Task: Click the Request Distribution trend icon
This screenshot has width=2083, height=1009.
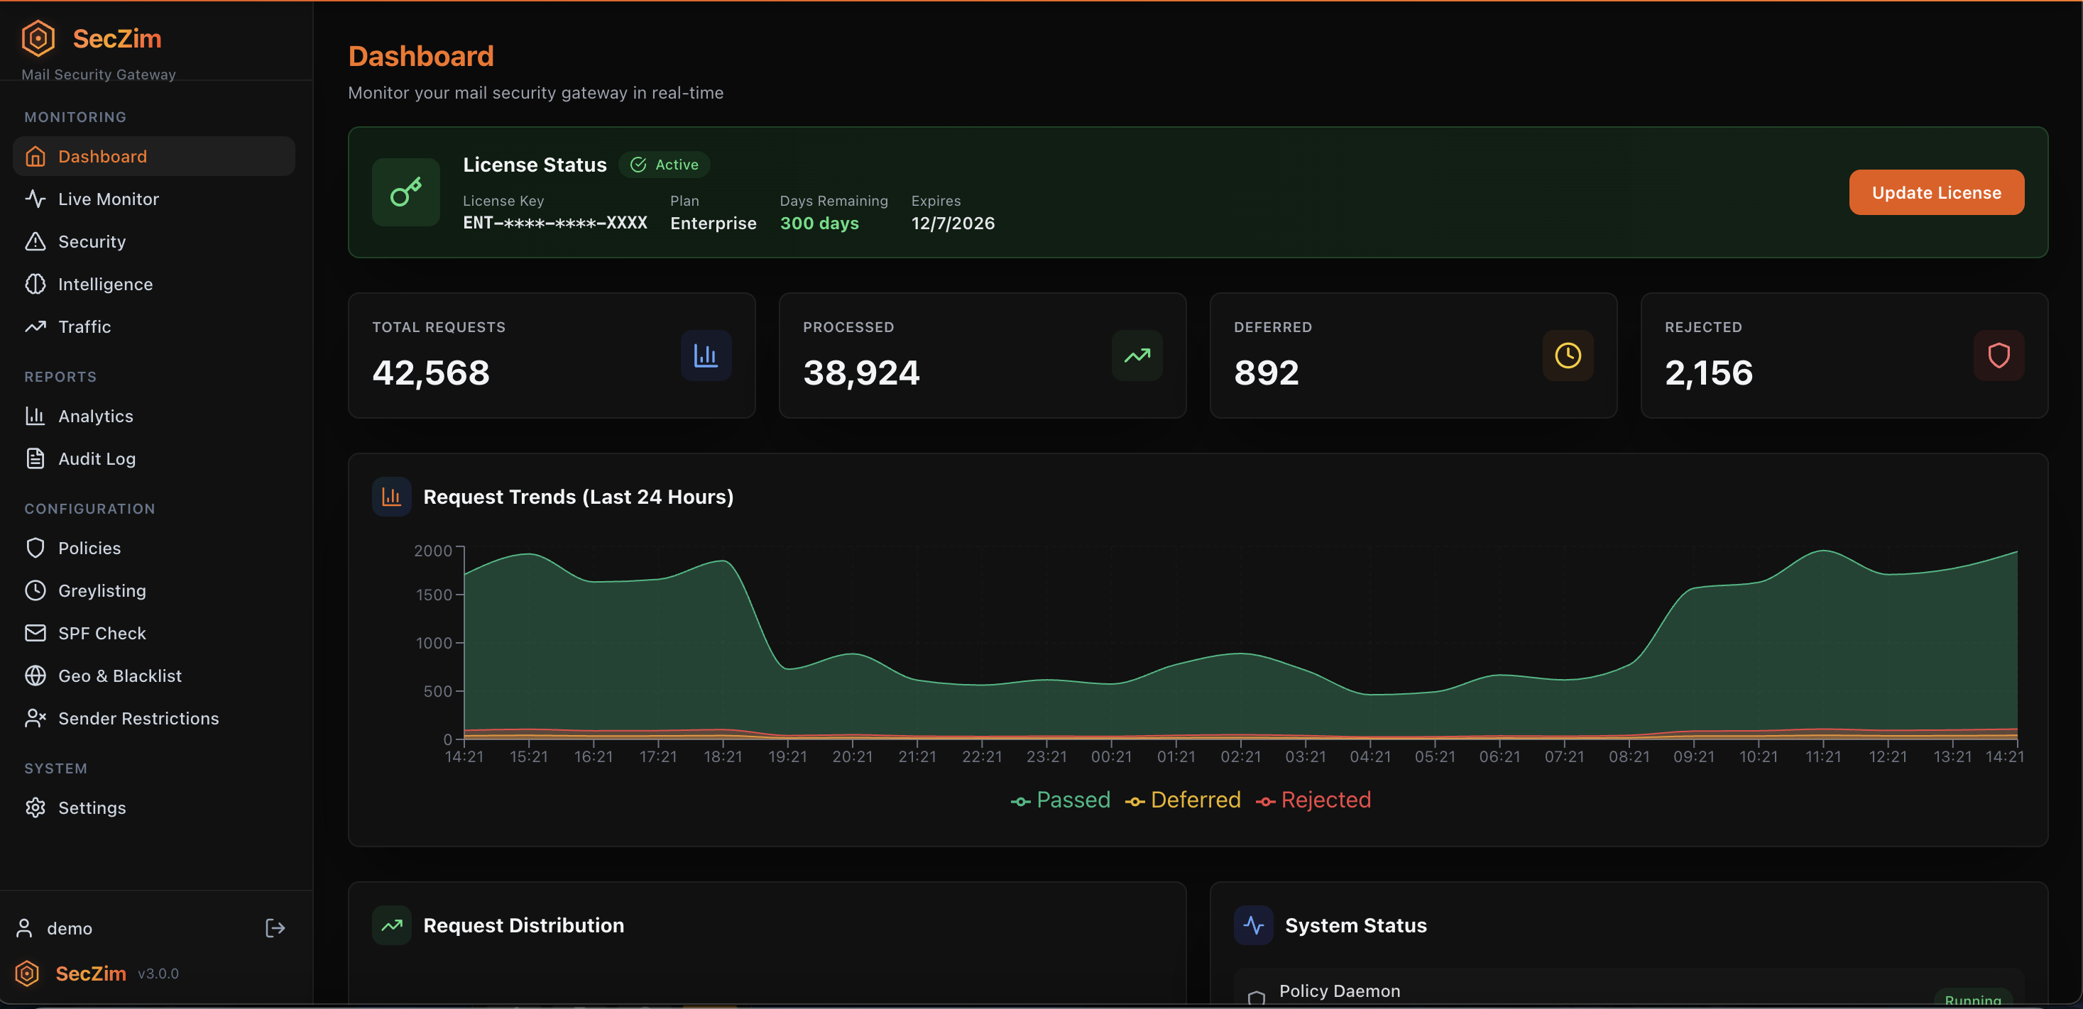Action: [391, 925]
